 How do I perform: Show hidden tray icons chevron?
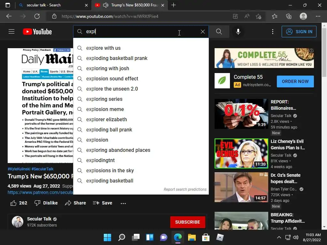(279, 237)
